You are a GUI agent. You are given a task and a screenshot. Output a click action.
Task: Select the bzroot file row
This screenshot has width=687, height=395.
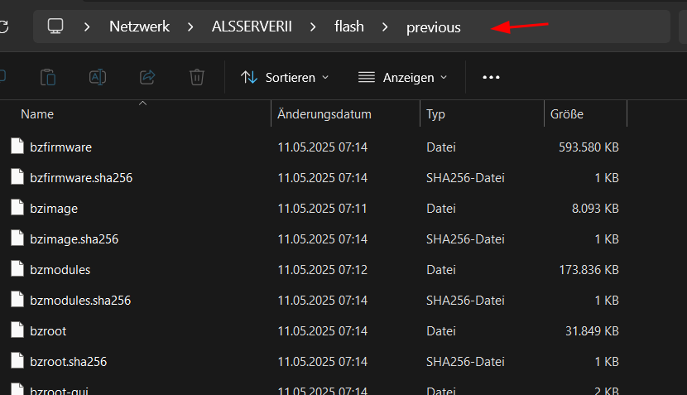tap(315, 331)
